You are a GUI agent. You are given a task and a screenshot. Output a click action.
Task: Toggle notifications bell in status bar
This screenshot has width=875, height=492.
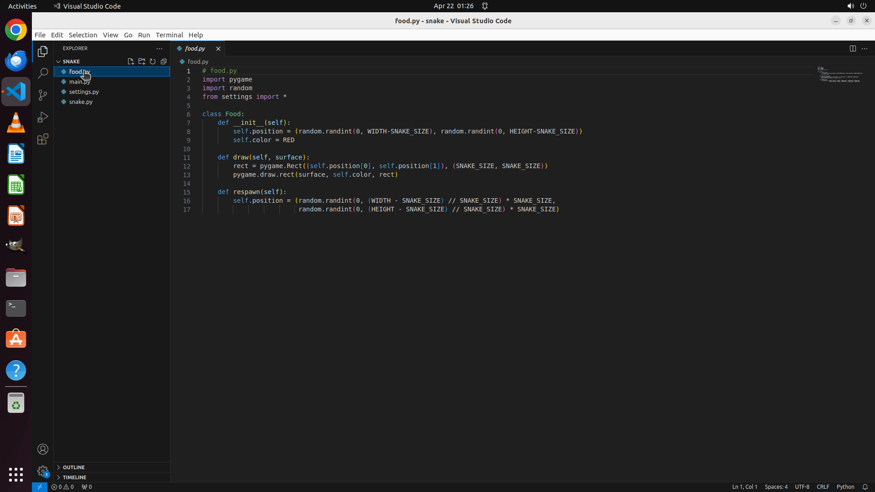click(x=865, y=487)
